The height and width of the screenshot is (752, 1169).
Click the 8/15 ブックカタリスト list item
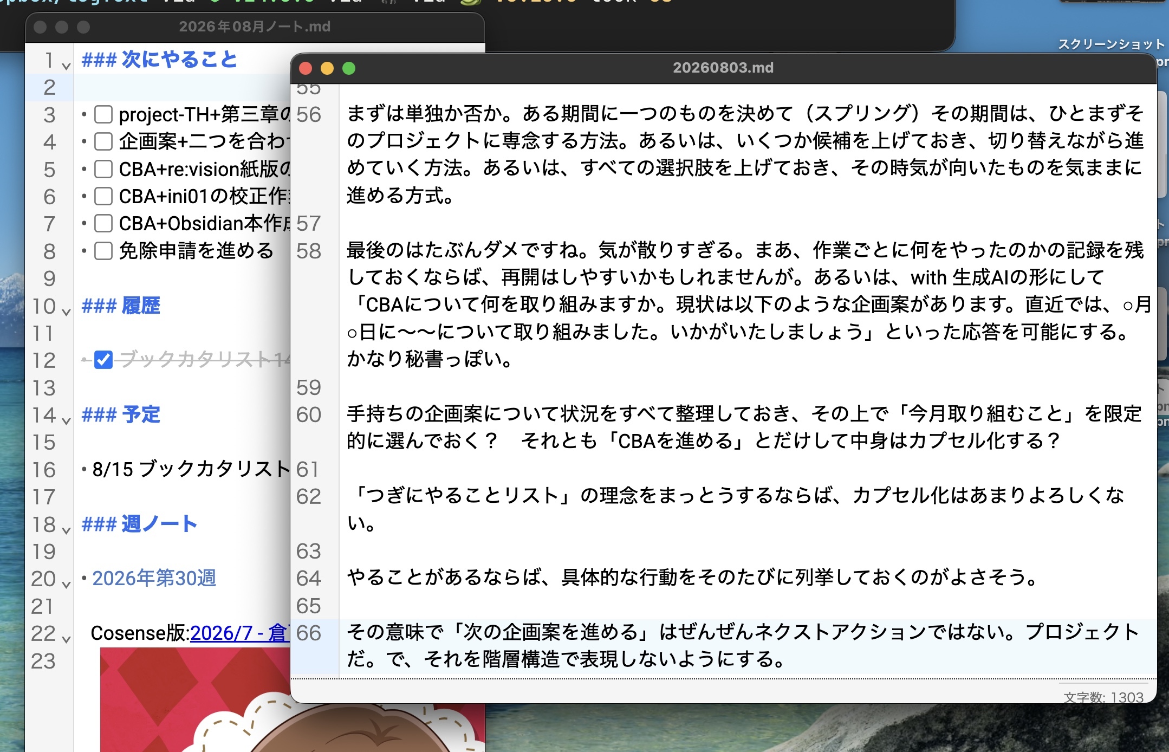pos(191,469)
